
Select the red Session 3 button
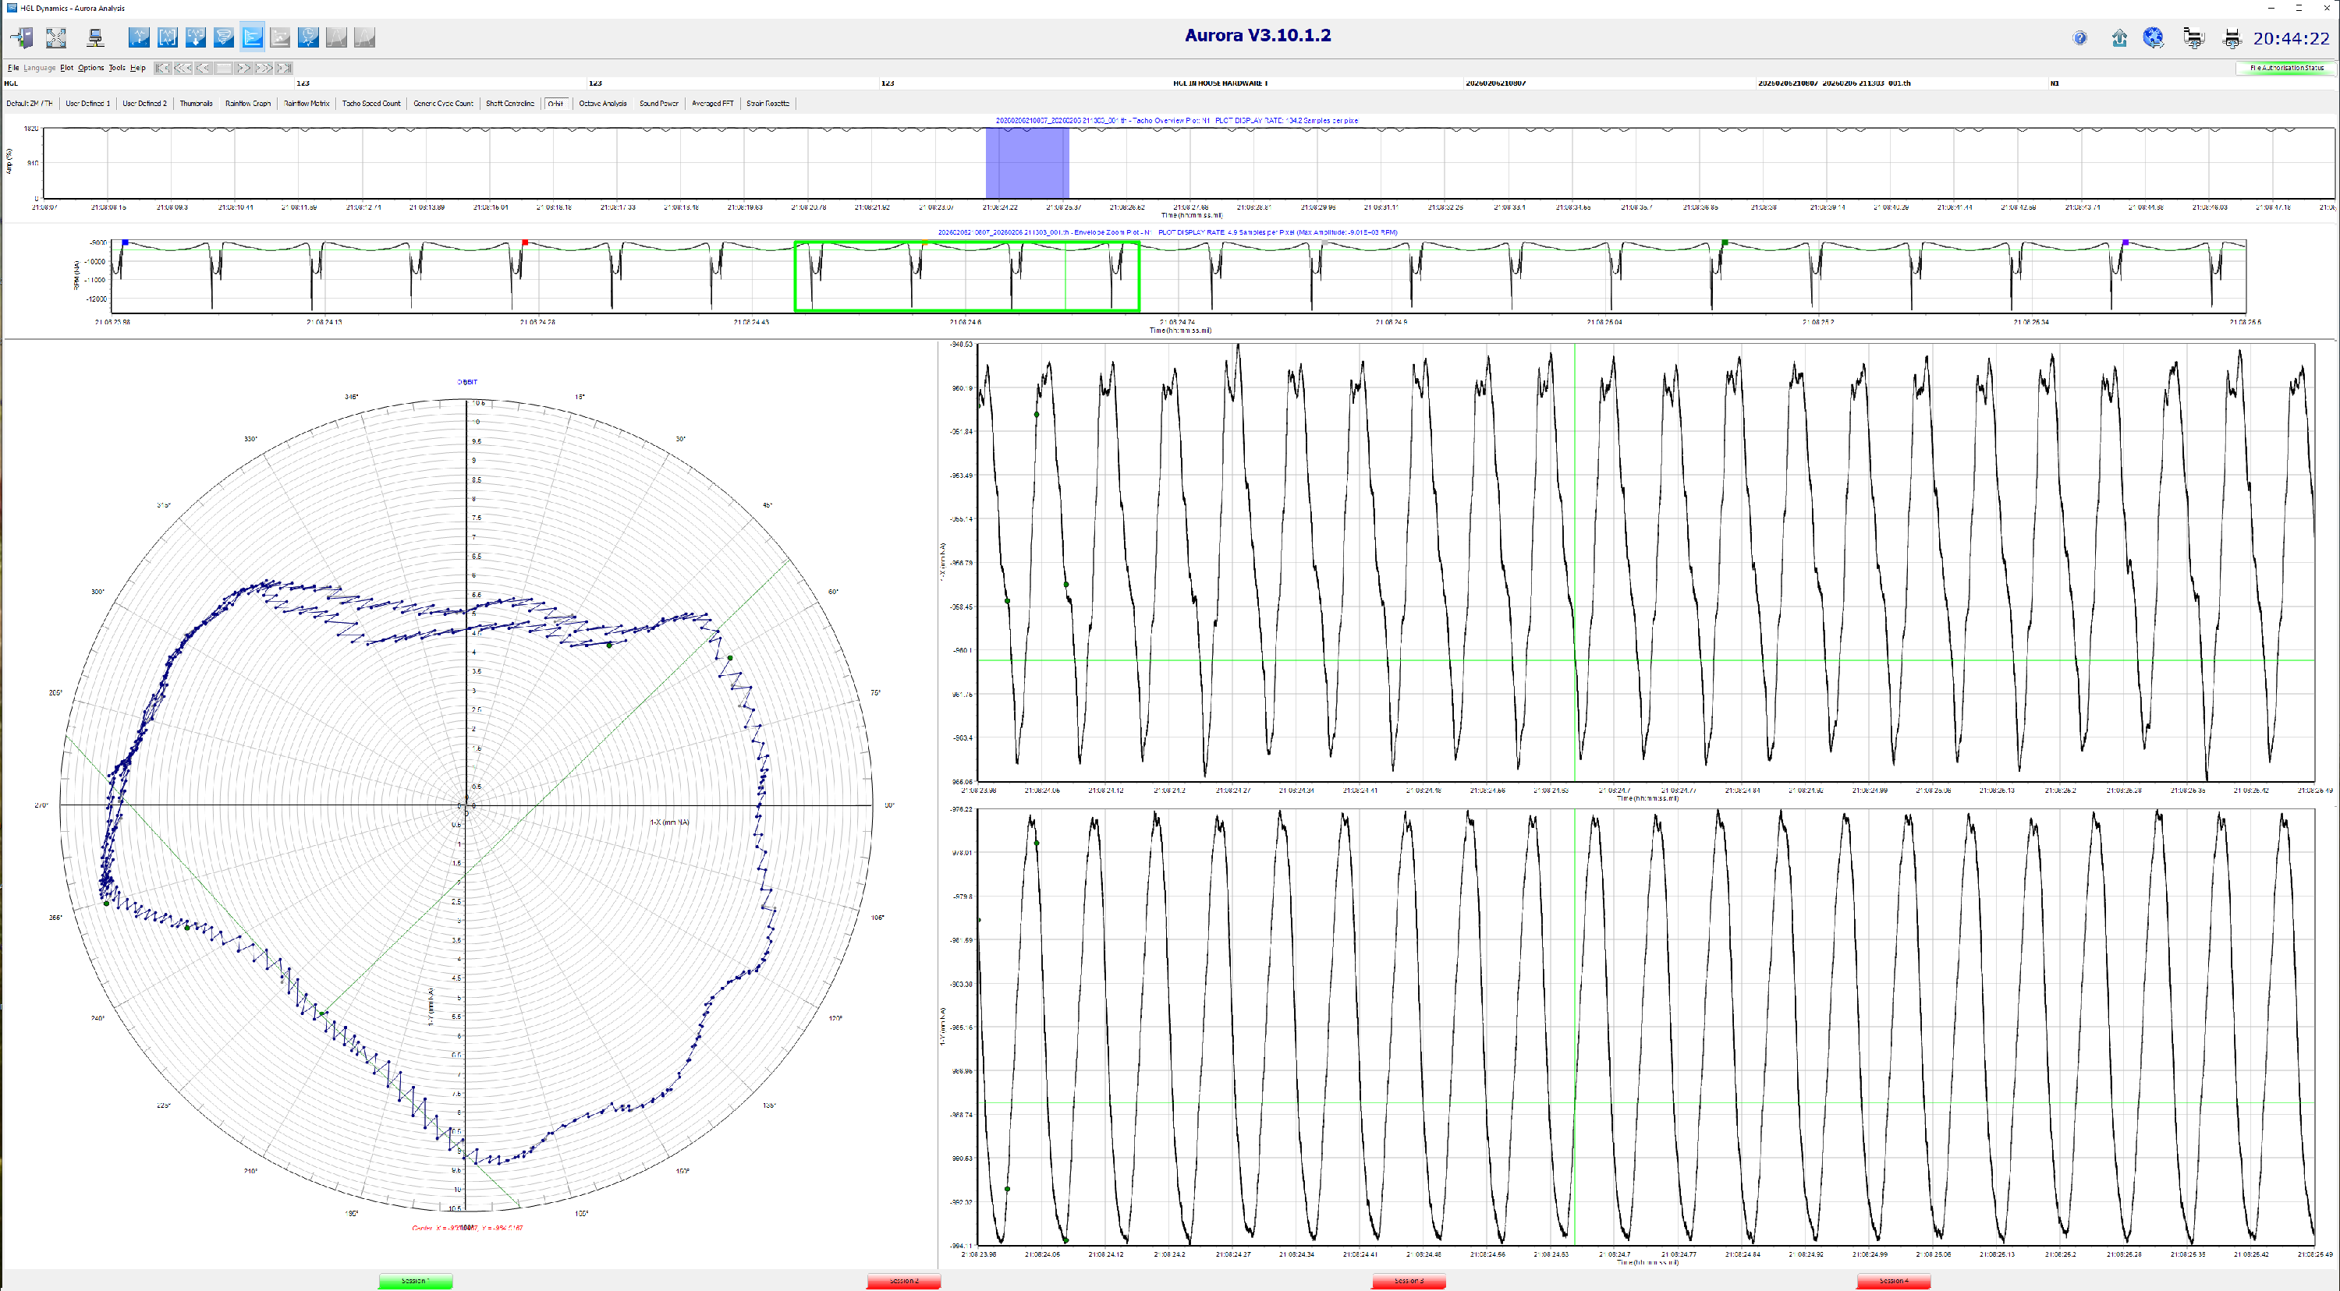1408,1281
